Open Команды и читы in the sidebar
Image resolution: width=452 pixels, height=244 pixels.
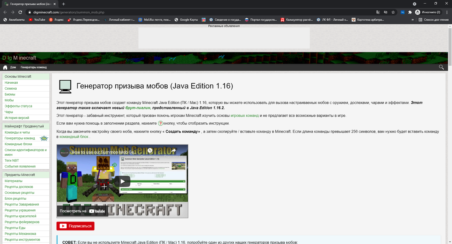click(17, 132)
